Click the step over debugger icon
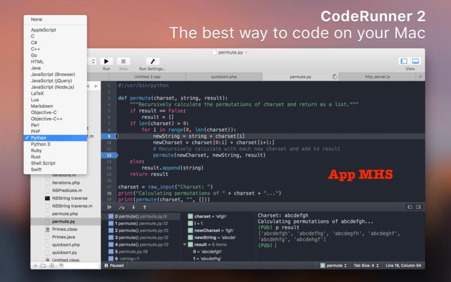Screen dimensions: 451x282 pos(121,207)
